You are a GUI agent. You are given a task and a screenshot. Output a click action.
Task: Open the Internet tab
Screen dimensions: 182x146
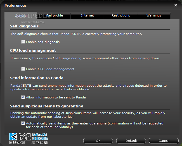pyautogui.click(x=88, y=16)
